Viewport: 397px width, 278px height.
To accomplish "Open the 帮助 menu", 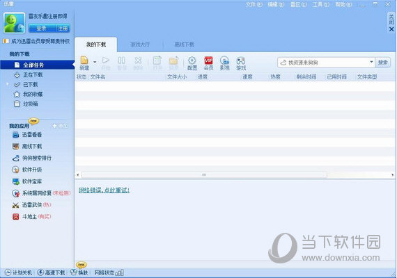I will point(343,4).
